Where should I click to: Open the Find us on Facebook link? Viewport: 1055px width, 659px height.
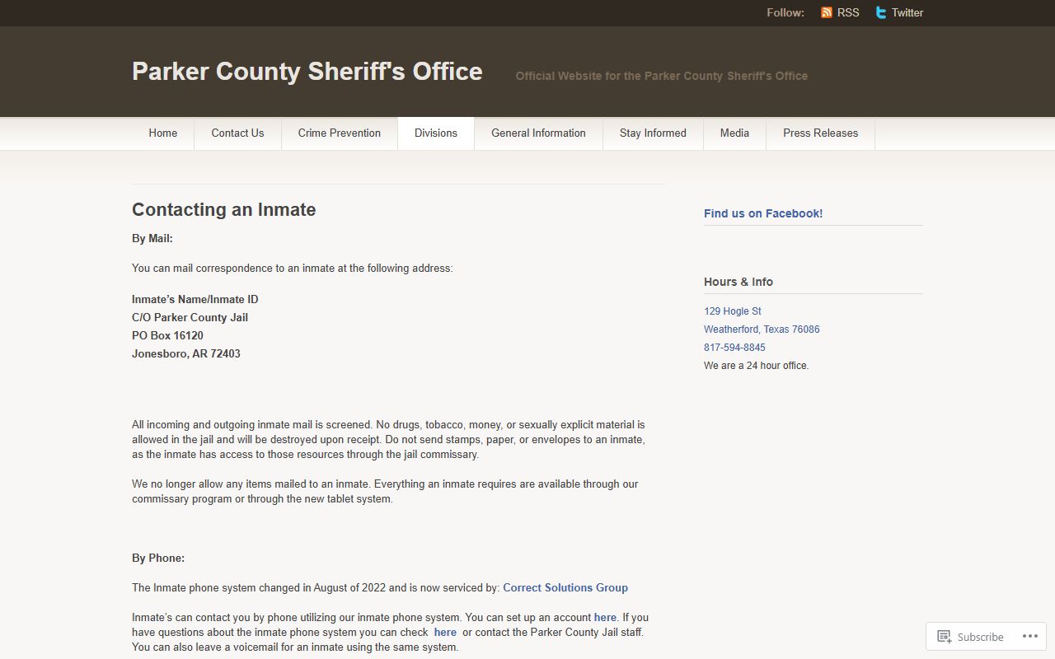pyautogui.click(x=763, y=213)
